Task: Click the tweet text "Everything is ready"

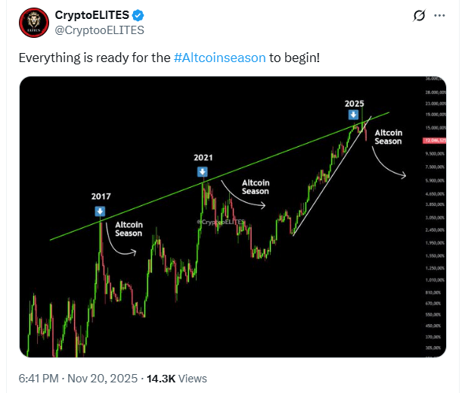Action: pyautogui.click(x=76, y=58)
